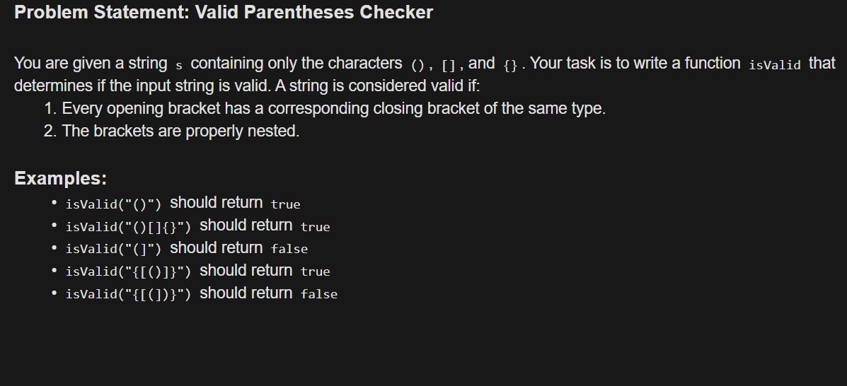
Task: Click the inline code isValid in description
Action: click(x=775, y=65)
